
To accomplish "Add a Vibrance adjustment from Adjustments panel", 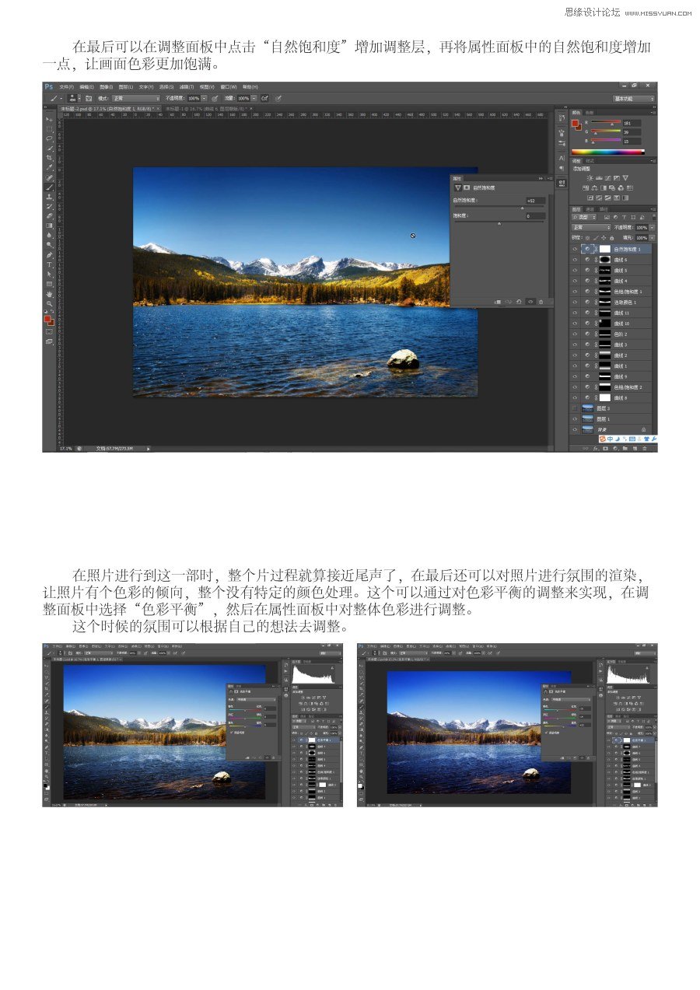I will 625,178.
